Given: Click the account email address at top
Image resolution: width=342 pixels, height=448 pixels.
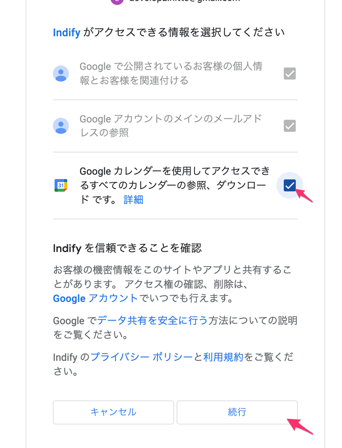Looking at the screenshot, I should click(x=184, y=1).
